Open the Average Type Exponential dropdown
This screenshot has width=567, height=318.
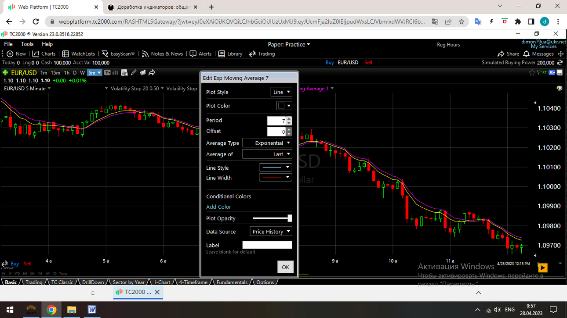pyautogui.click(x=267, y=143)
